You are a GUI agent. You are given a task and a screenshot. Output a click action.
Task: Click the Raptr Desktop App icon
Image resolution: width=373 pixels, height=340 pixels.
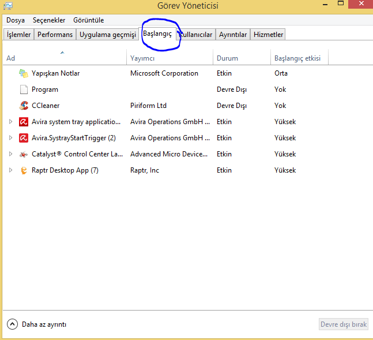click(24, 170)
